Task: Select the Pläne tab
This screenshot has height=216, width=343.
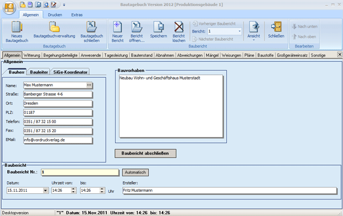Action: tap(249, 55)
